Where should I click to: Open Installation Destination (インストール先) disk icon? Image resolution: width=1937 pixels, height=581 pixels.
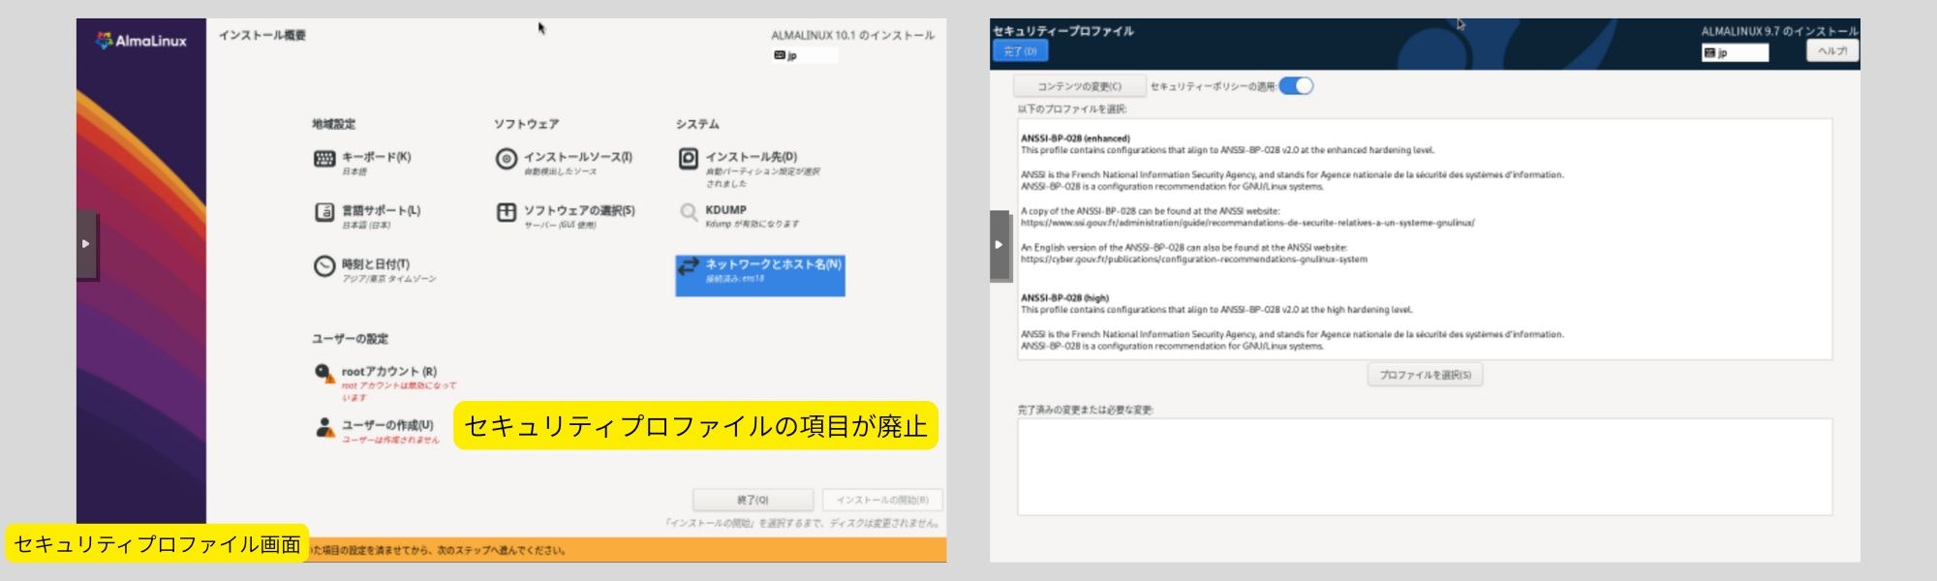(689, 159)
